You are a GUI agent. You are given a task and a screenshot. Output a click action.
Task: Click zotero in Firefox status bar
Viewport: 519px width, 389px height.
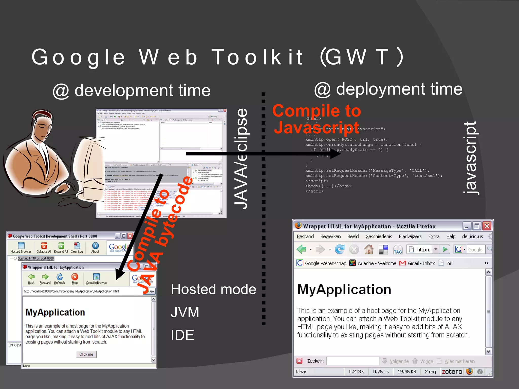click(452, 372)
